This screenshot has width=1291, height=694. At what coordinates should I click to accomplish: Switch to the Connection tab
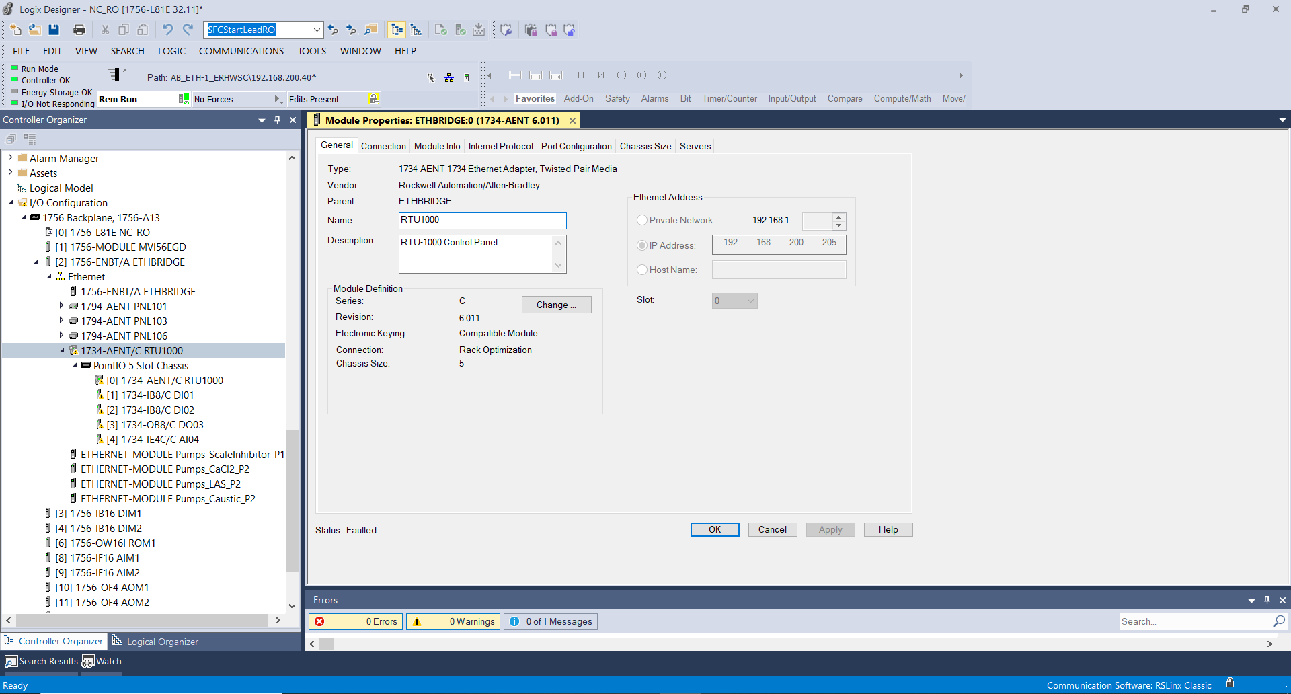tap(383, 146)
